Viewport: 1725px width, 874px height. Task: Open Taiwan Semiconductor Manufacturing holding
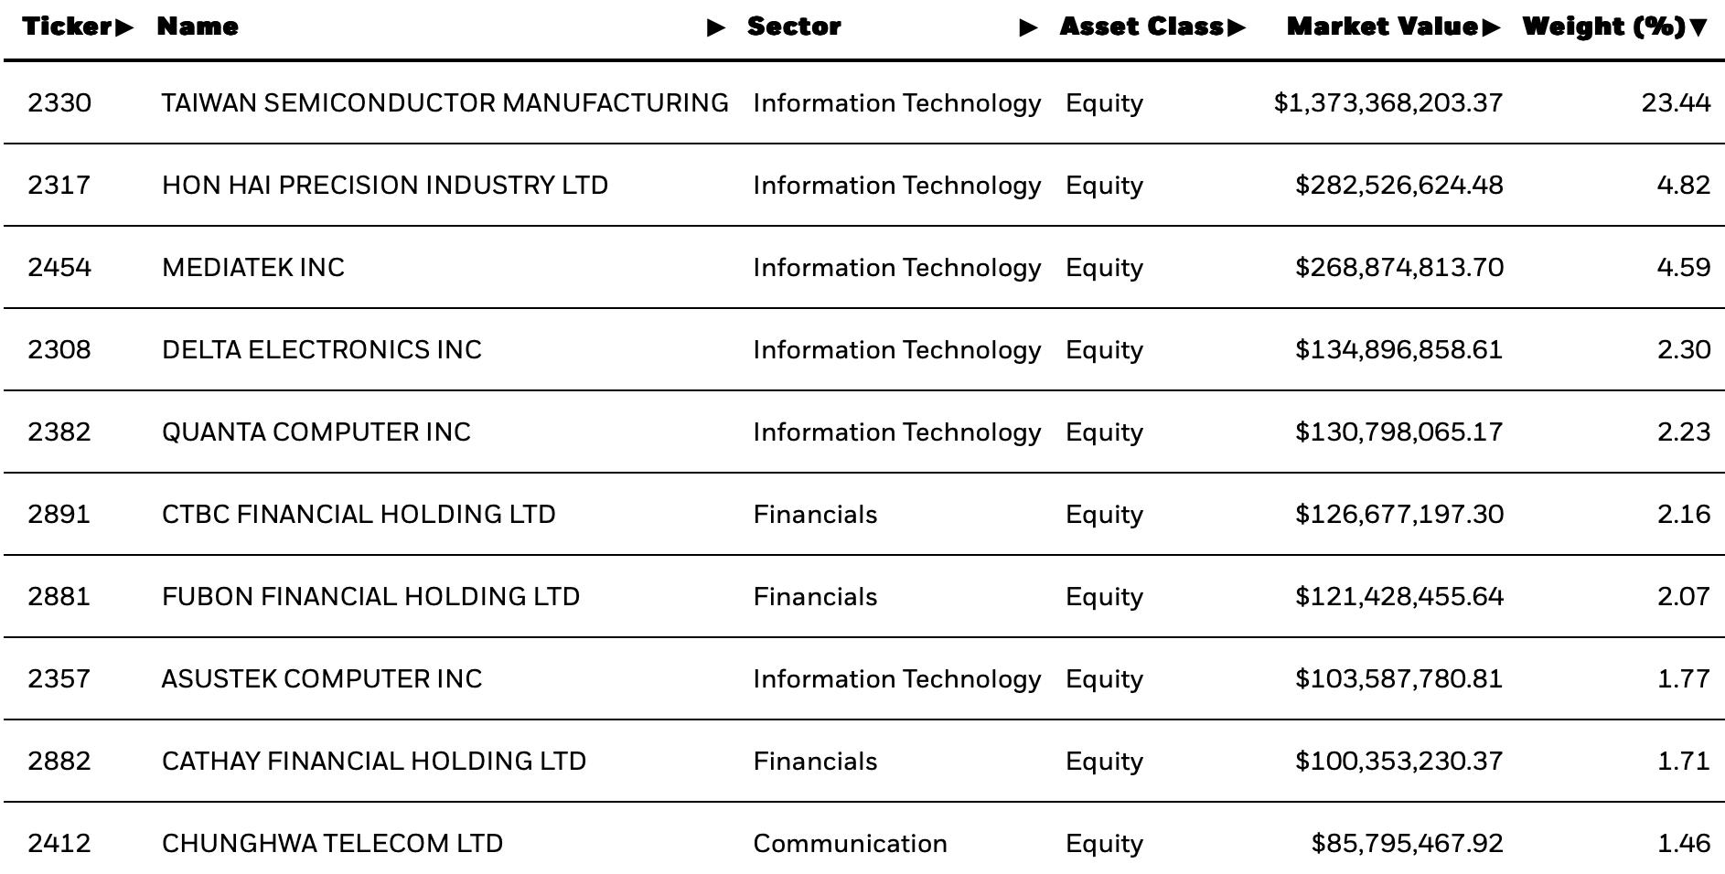[x=445, y=102]
